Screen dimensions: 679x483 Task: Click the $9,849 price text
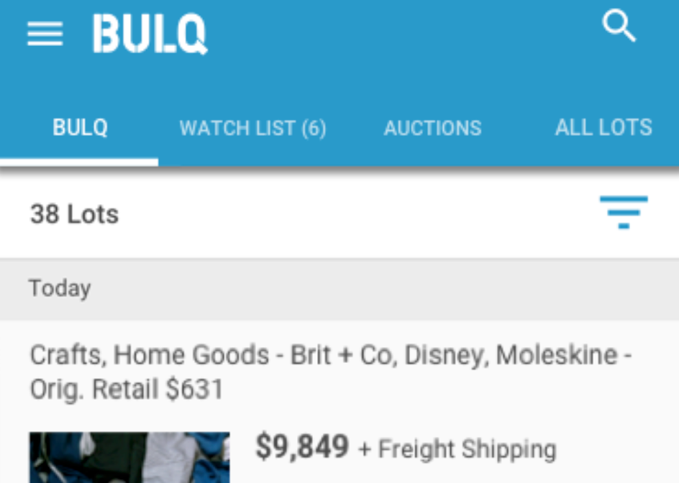[x=302, y=446]
